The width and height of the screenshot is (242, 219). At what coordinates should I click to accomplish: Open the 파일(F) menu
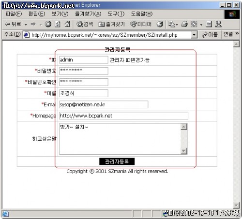[14, 14]
